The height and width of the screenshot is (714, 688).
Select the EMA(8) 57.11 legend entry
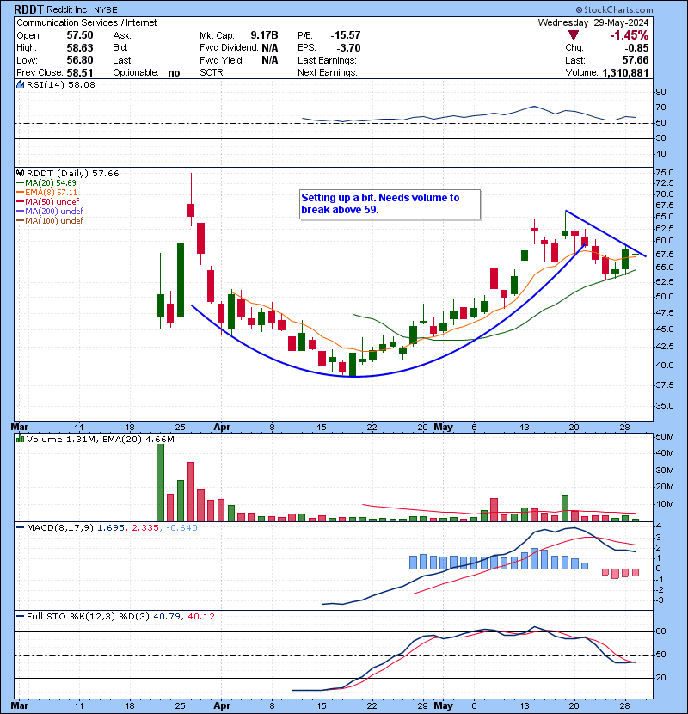pyautogui.click(x=47, y=192)
